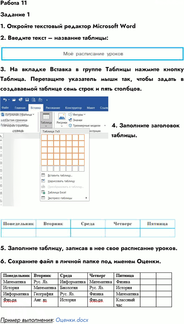Click the Титульная страница button
The image size is (184, 324).
point(18,114)
